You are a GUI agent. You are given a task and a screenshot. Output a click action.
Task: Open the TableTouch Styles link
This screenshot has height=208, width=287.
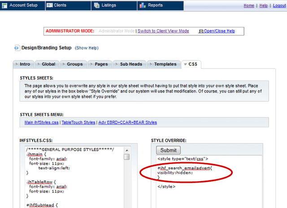(78, 122)
